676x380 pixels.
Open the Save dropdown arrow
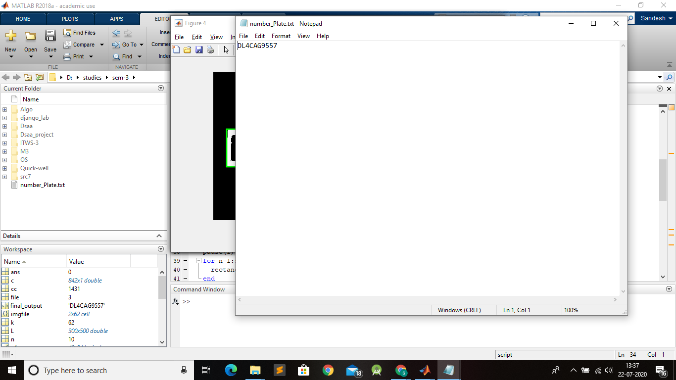point(50,57)
